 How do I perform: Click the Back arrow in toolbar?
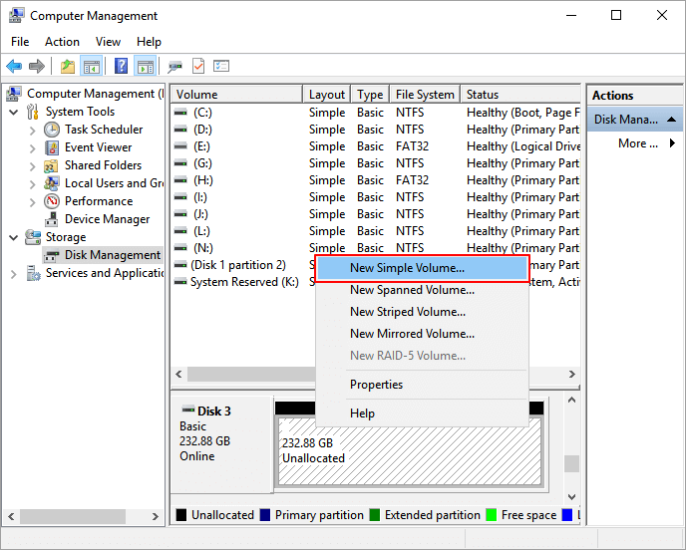tap(14, 67)
